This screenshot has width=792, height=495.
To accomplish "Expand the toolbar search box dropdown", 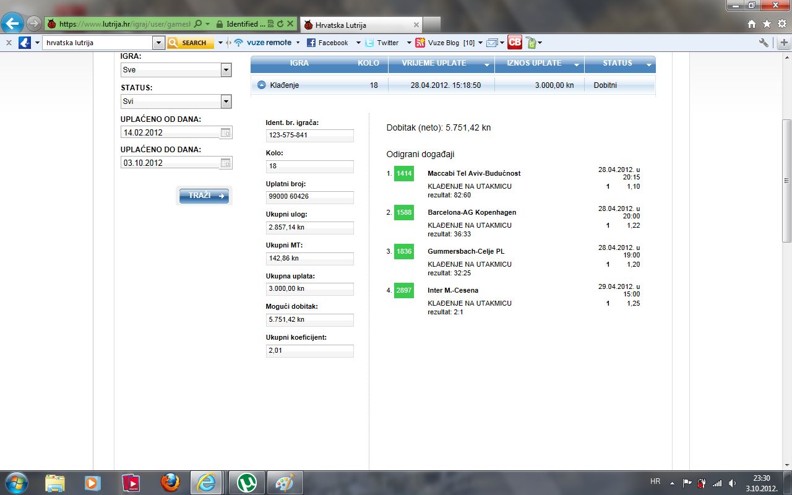I will (x=158, y=43).
